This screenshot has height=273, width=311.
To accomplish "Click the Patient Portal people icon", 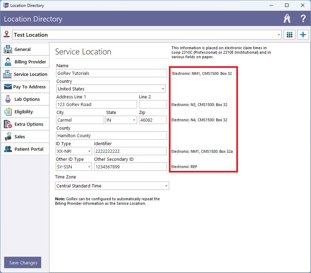I will (8, 149).
